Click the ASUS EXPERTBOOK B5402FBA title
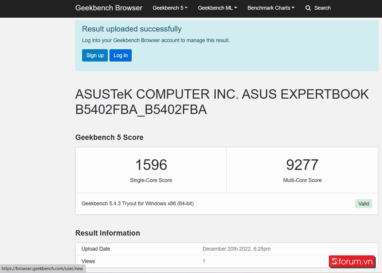 pos(222,102)
